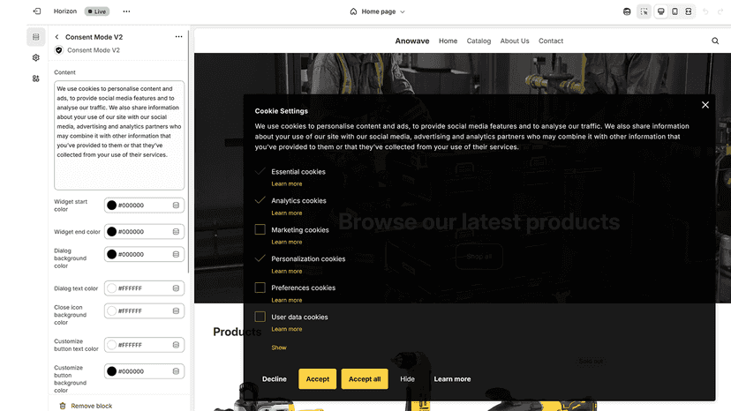The width and height of the screenshot is (731, 411).
Task: Uncheck Analytics cookies
Action: click(260, 200)
